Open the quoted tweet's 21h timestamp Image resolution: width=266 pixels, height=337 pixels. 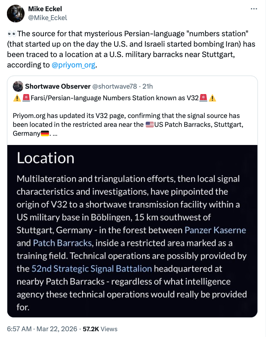146,86
